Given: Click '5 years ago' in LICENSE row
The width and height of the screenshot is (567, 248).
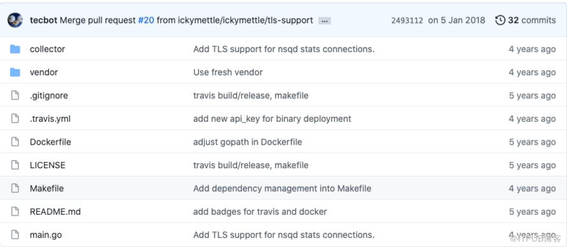Looking at the screenshot, I should [x=532, y=165].
